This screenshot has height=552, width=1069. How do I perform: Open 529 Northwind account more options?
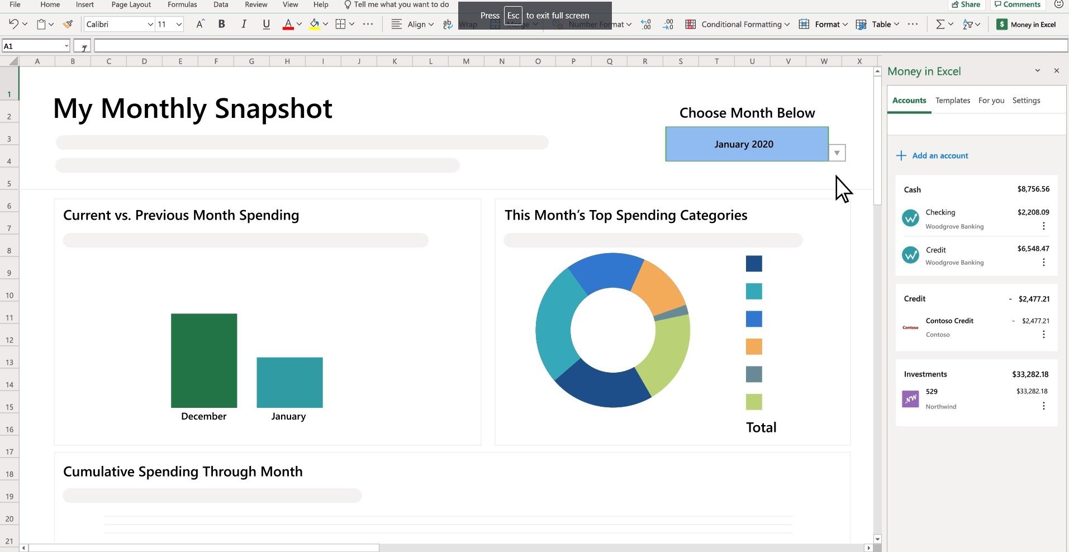pos(1043,406)
